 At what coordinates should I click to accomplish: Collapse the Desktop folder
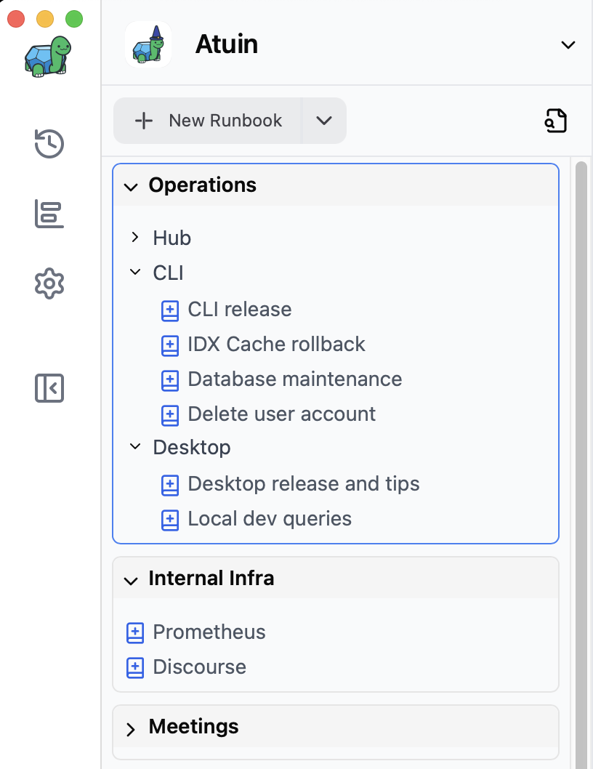(x=134, y=447)
